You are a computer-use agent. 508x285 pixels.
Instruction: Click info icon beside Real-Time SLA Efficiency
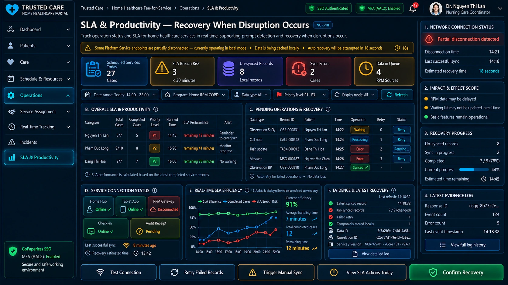click(x=247, y=191)
